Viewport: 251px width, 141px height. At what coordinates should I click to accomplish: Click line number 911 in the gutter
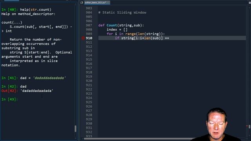89,42
